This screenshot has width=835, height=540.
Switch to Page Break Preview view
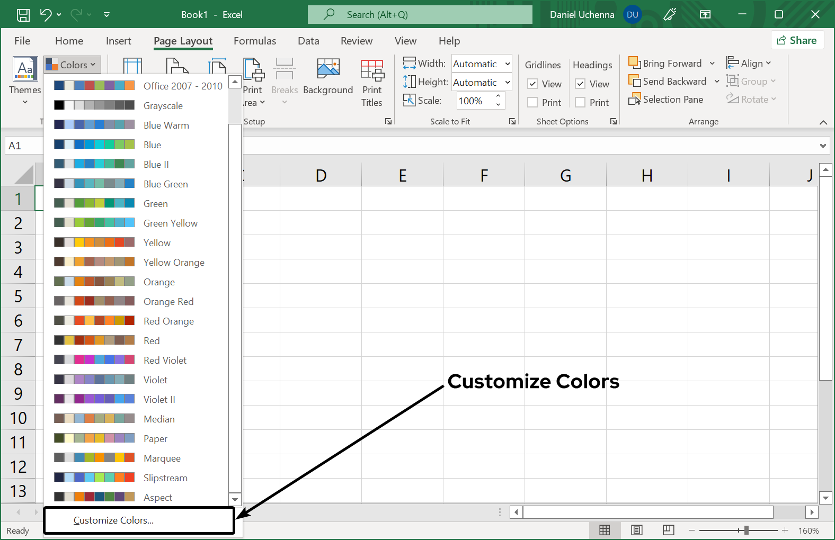[x=669, y=530]
